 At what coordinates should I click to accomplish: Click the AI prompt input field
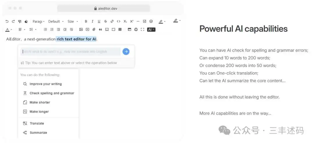[70, 52]
